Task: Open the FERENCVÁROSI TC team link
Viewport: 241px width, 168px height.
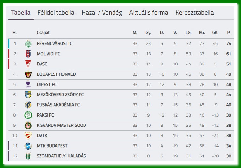Action: (55, 43)
